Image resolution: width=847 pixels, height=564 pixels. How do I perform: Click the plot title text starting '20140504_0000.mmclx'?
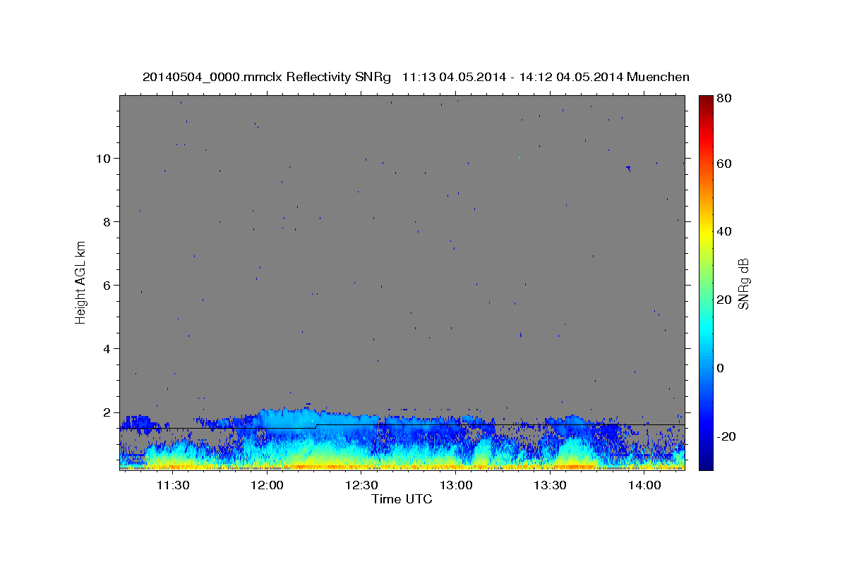416,77
